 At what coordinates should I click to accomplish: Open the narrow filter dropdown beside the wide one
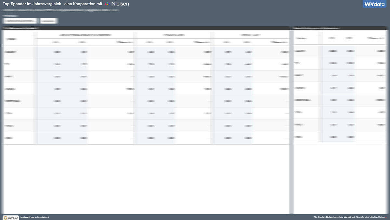(x=49, y=21)
